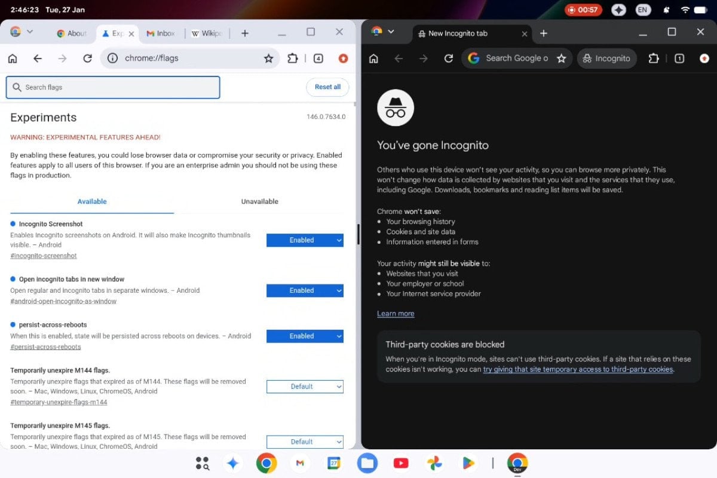
Task: Stop the screen recording via the 00:57 indicator
Action: [583, 10]
